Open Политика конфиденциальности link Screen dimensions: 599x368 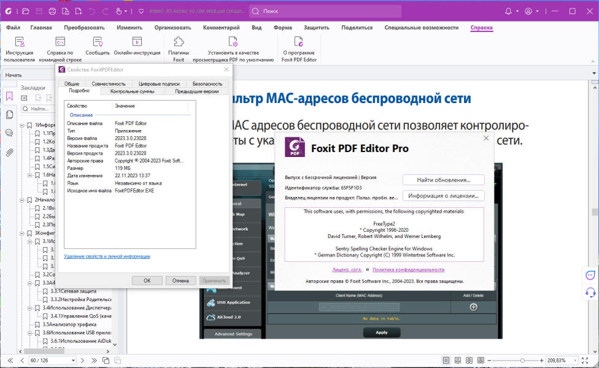(x=408, y=269)
